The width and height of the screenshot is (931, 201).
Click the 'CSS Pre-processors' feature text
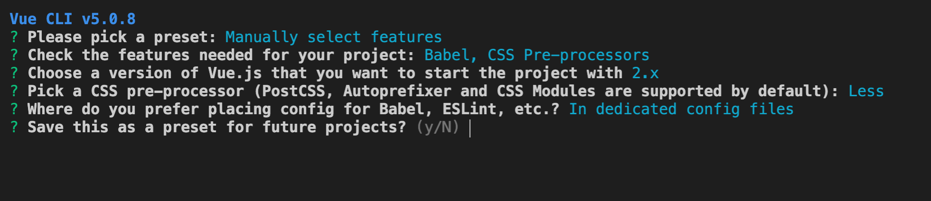pyautogui.click(x=568, y=55)
